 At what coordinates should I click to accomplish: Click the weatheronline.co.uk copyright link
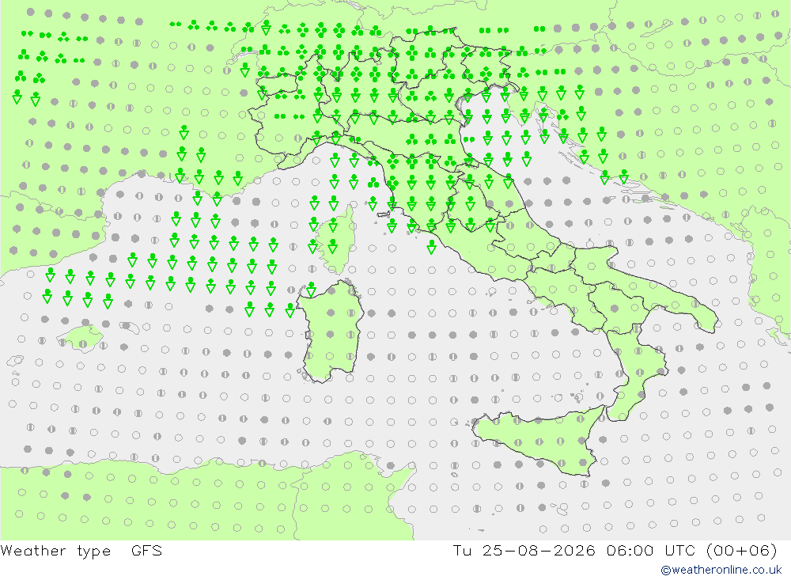(x=721, y=570)
